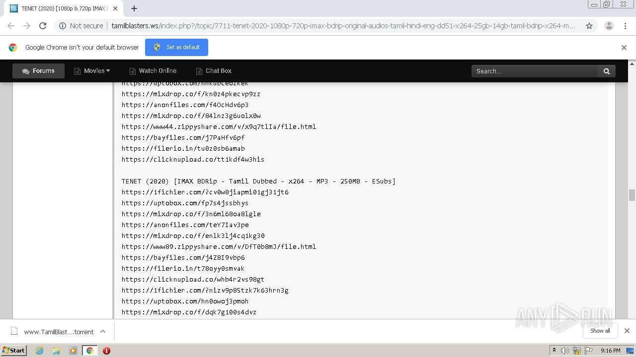Click the site Search input field
The image size is (636, 357).
534,71
